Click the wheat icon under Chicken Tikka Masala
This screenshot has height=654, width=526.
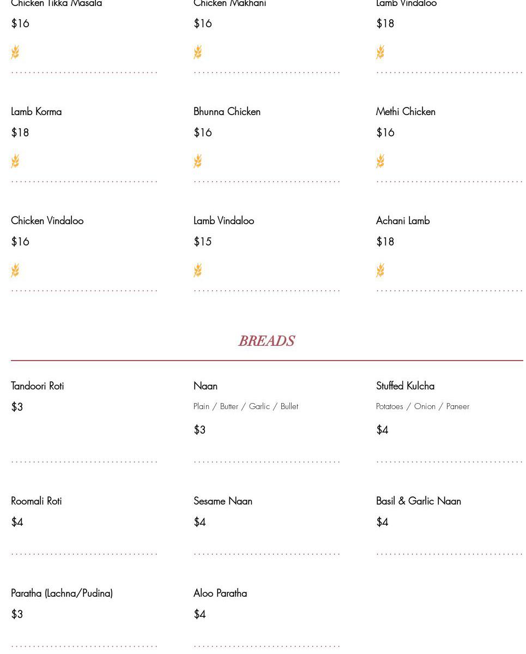coord(15,52)
